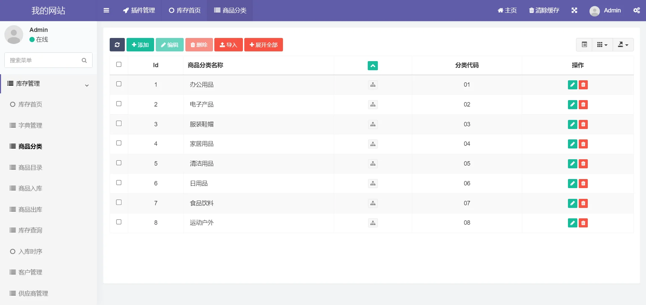Collapse the 库存管理 sidebar section
The width and height of the screenshot is (646, 305).
pos(87,85)
